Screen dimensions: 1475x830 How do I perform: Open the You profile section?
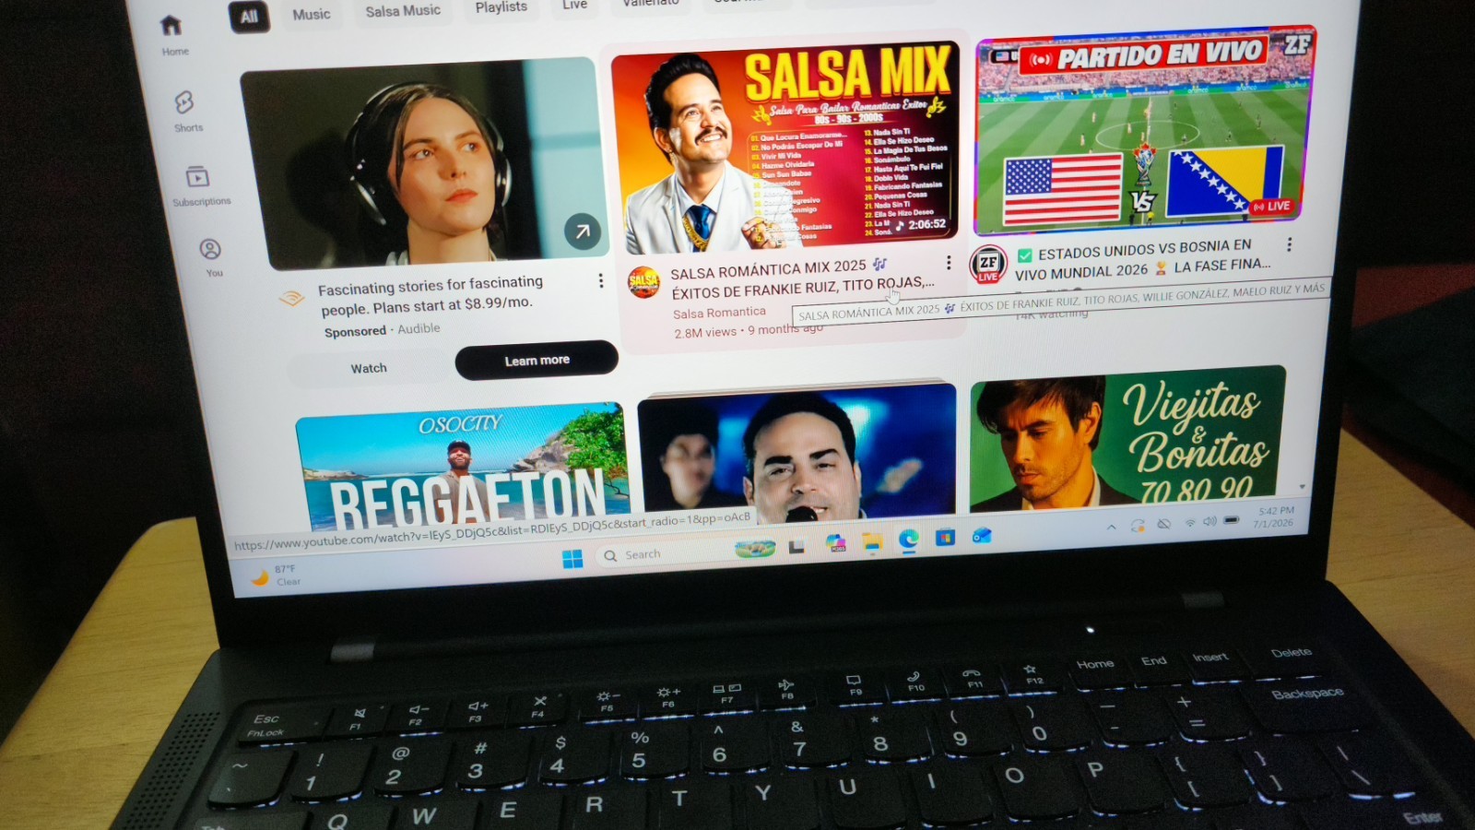pos(211,258)
